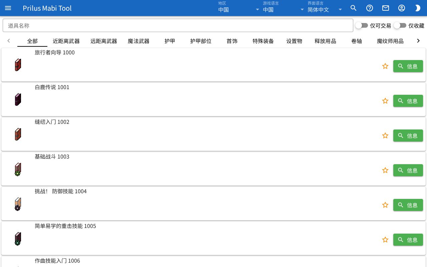The image size is (427, 267).
Task: Star the 简单易学的重击技能 1005 item
Action: 385,240
